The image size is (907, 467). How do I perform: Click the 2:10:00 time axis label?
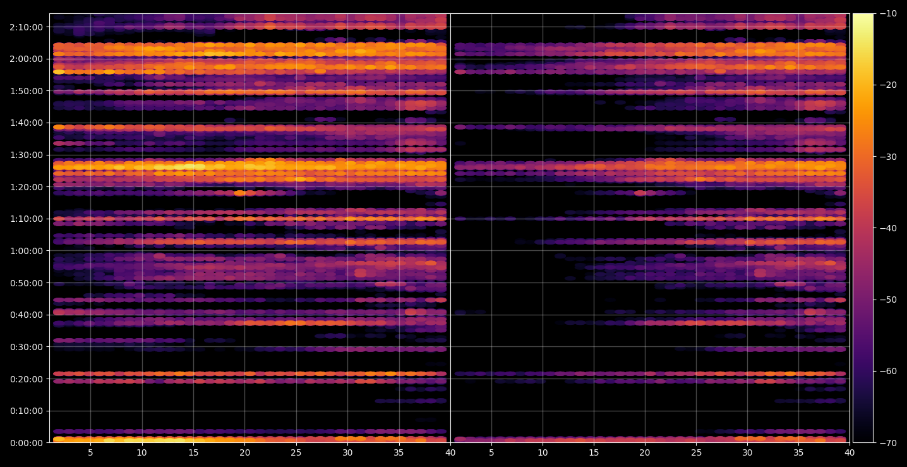(27, 27)
